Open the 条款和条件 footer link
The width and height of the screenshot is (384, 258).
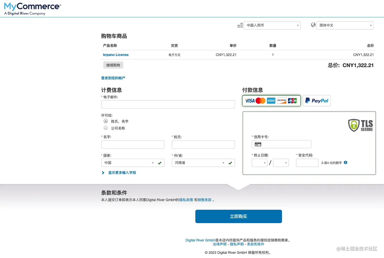pos(255,244)
